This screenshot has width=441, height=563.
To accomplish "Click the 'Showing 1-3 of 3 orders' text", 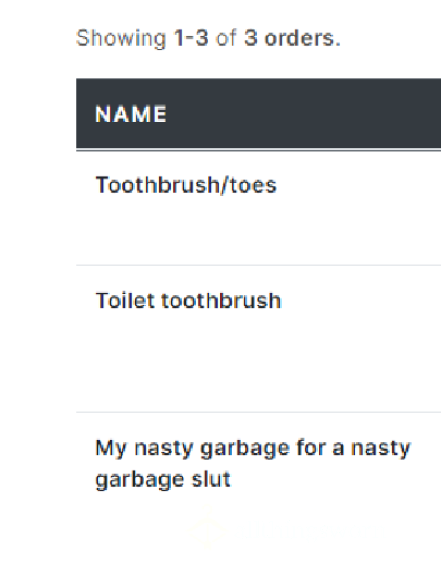I will point(208,38).
